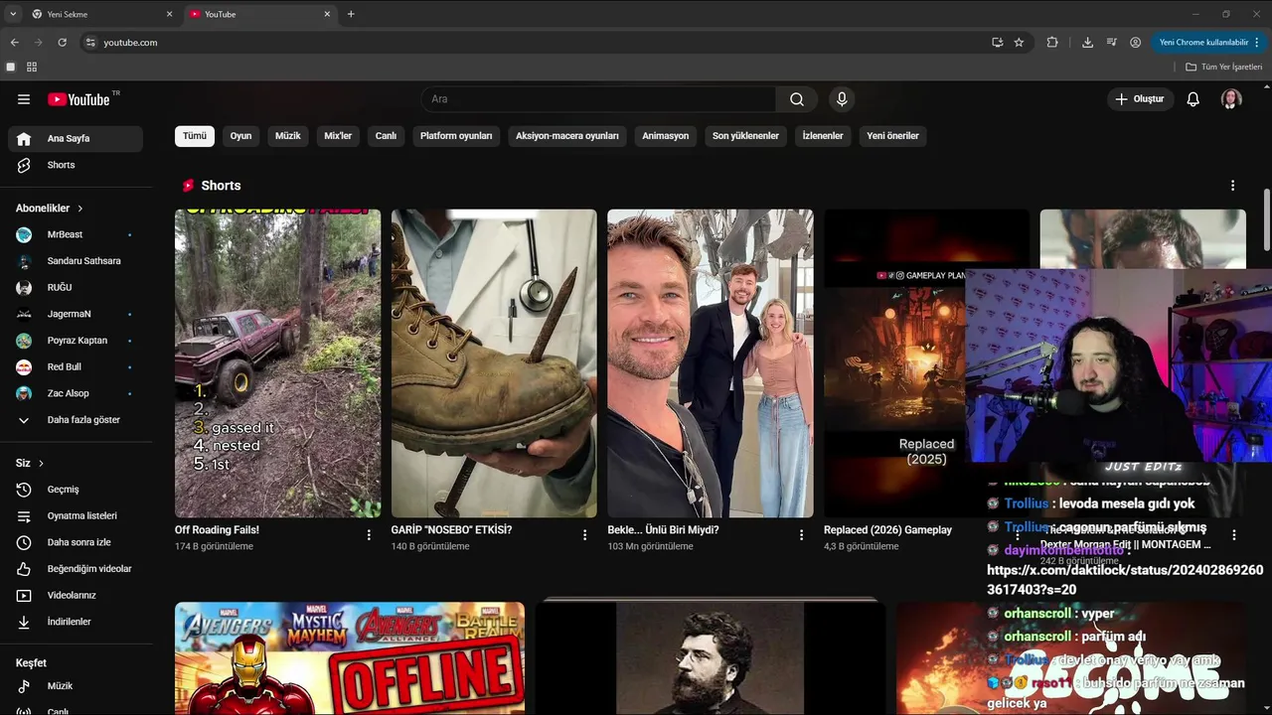Select the Tümü filter chip
The image size is (1272, 715).
click(195, 136)
